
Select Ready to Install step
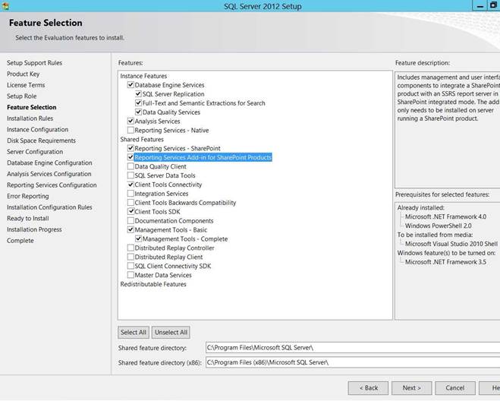click(x=28, y=219)
